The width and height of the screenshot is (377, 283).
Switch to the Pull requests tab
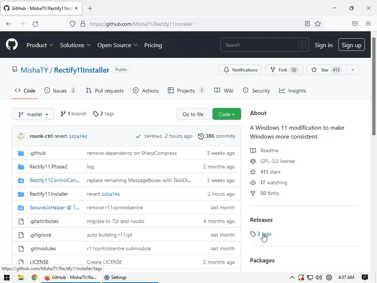pos(105,91)
